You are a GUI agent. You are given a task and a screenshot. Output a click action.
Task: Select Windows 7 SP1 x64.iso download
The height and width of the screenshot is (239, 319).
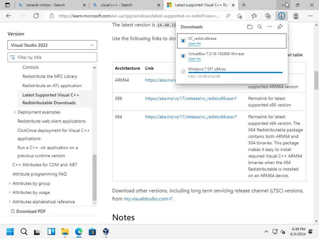pyautogui.click(x=231, y=73)
